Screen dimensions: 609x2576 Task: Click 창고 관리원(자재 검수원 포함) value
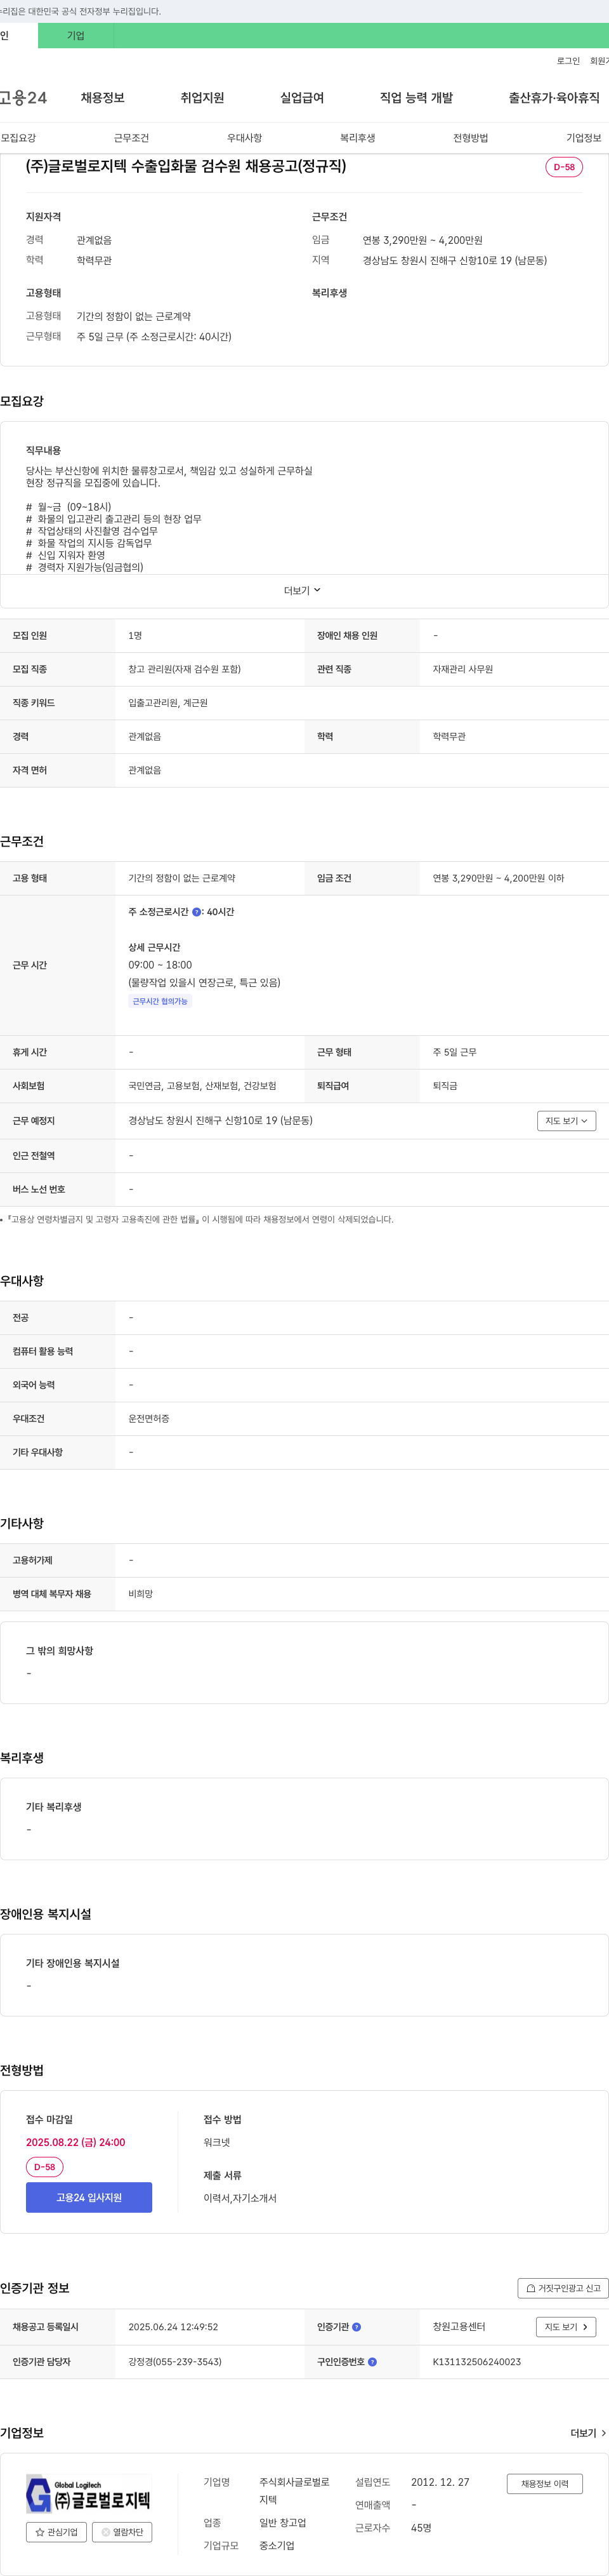pyautogui.click(x=185, y=669)
